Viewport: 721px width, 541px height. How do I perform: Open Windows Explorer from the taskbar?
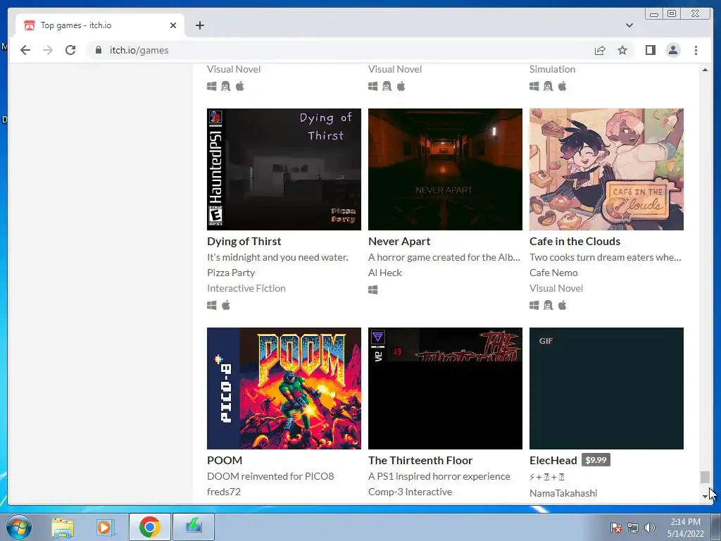tap(63, 528)
